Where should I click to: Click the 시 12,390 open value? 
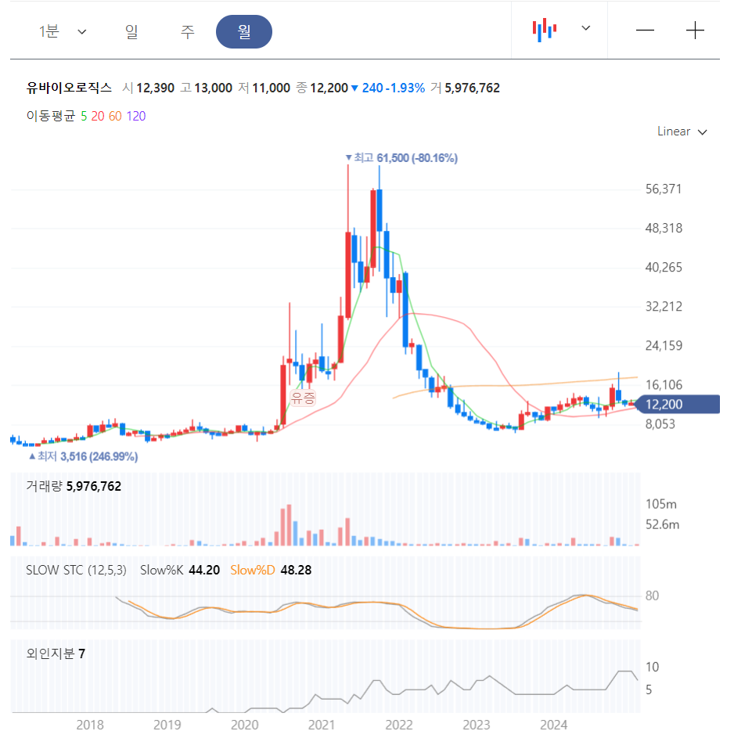pyautogui.click(x=149, y=88)
